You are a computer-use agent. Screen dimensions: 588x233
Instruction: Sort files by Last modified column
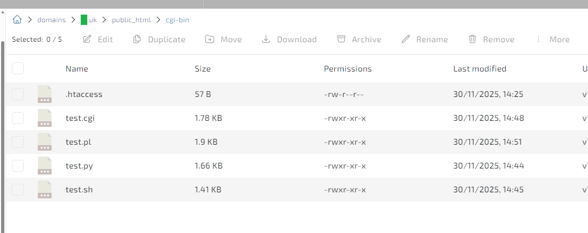(x=480, y=69)
